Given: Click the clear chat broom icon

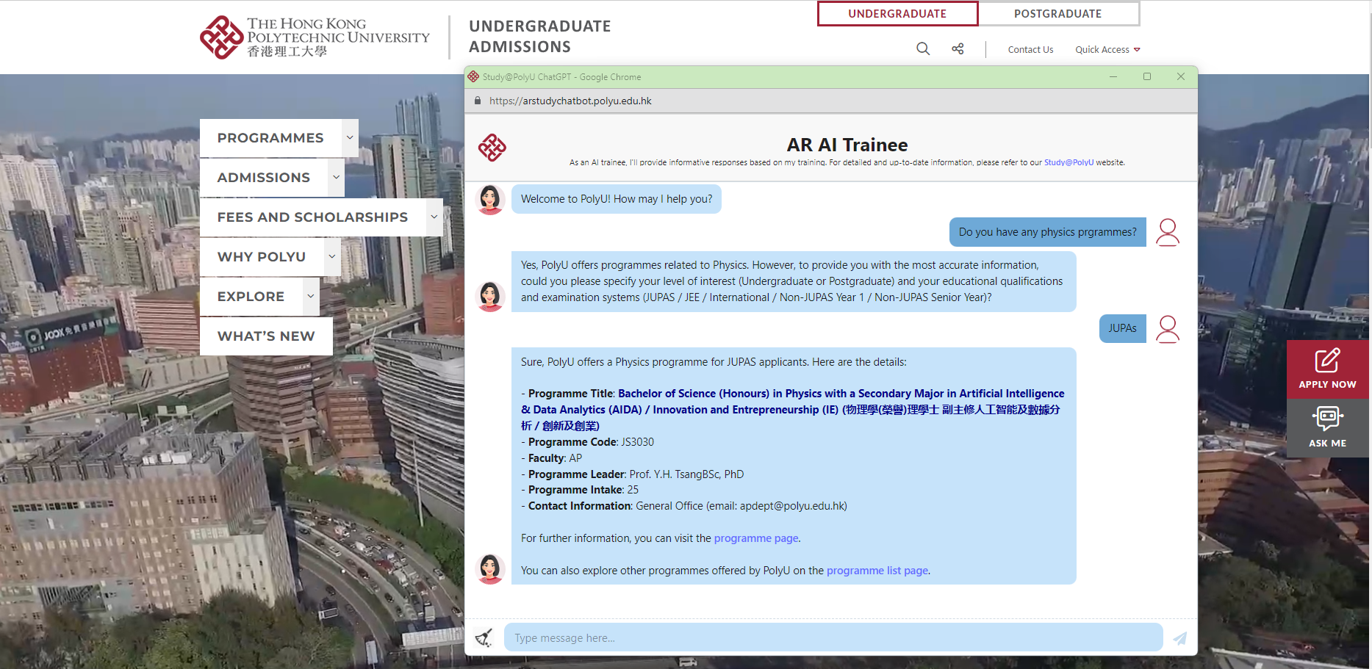Looking at the screenshot, I should click(x=484, y=637).
